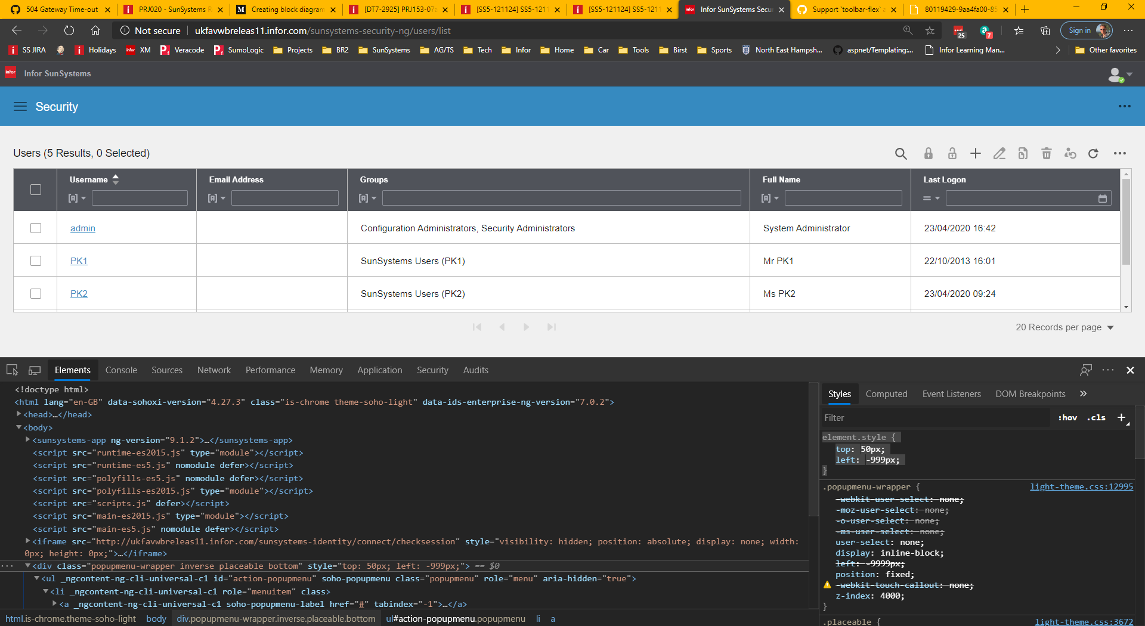Open the Security hamburger menu
The height and width of the screenshot is (626, 1145).
(x=20, y=107)
